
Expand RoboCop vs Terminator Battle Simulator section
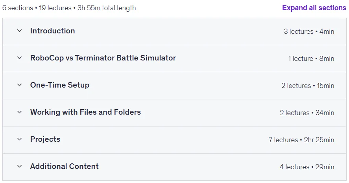103,58
